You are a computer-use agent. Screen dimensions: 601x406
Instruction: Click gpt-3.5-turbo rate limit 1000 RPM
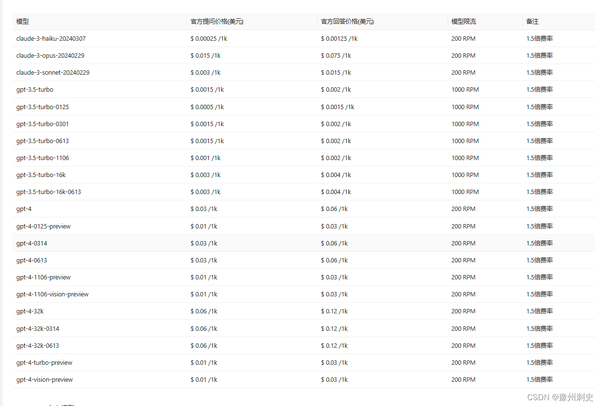(x=465, y=89)
